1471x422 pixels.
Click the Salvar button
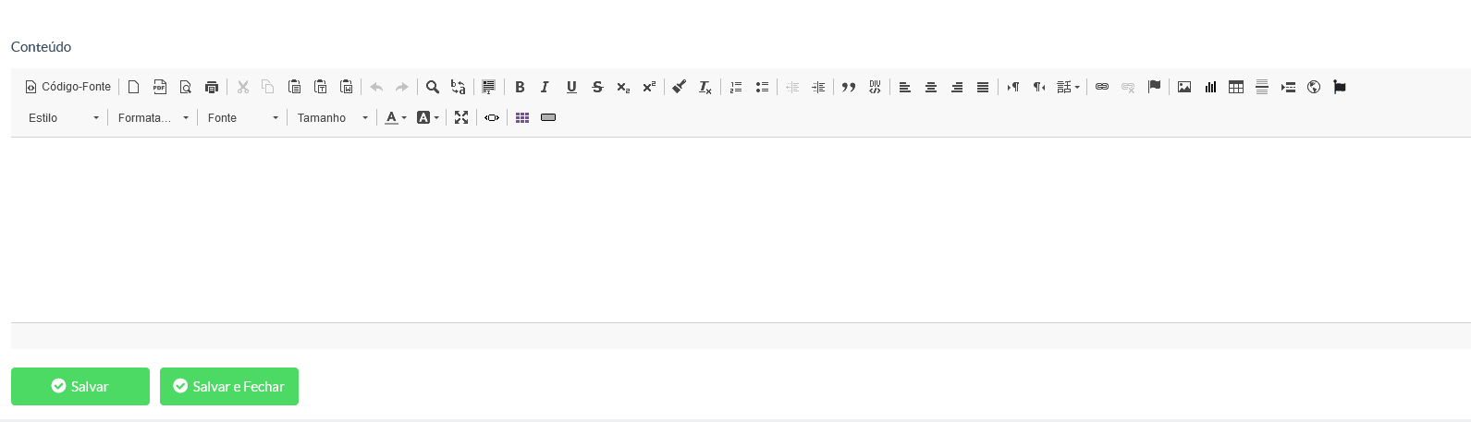80,386
